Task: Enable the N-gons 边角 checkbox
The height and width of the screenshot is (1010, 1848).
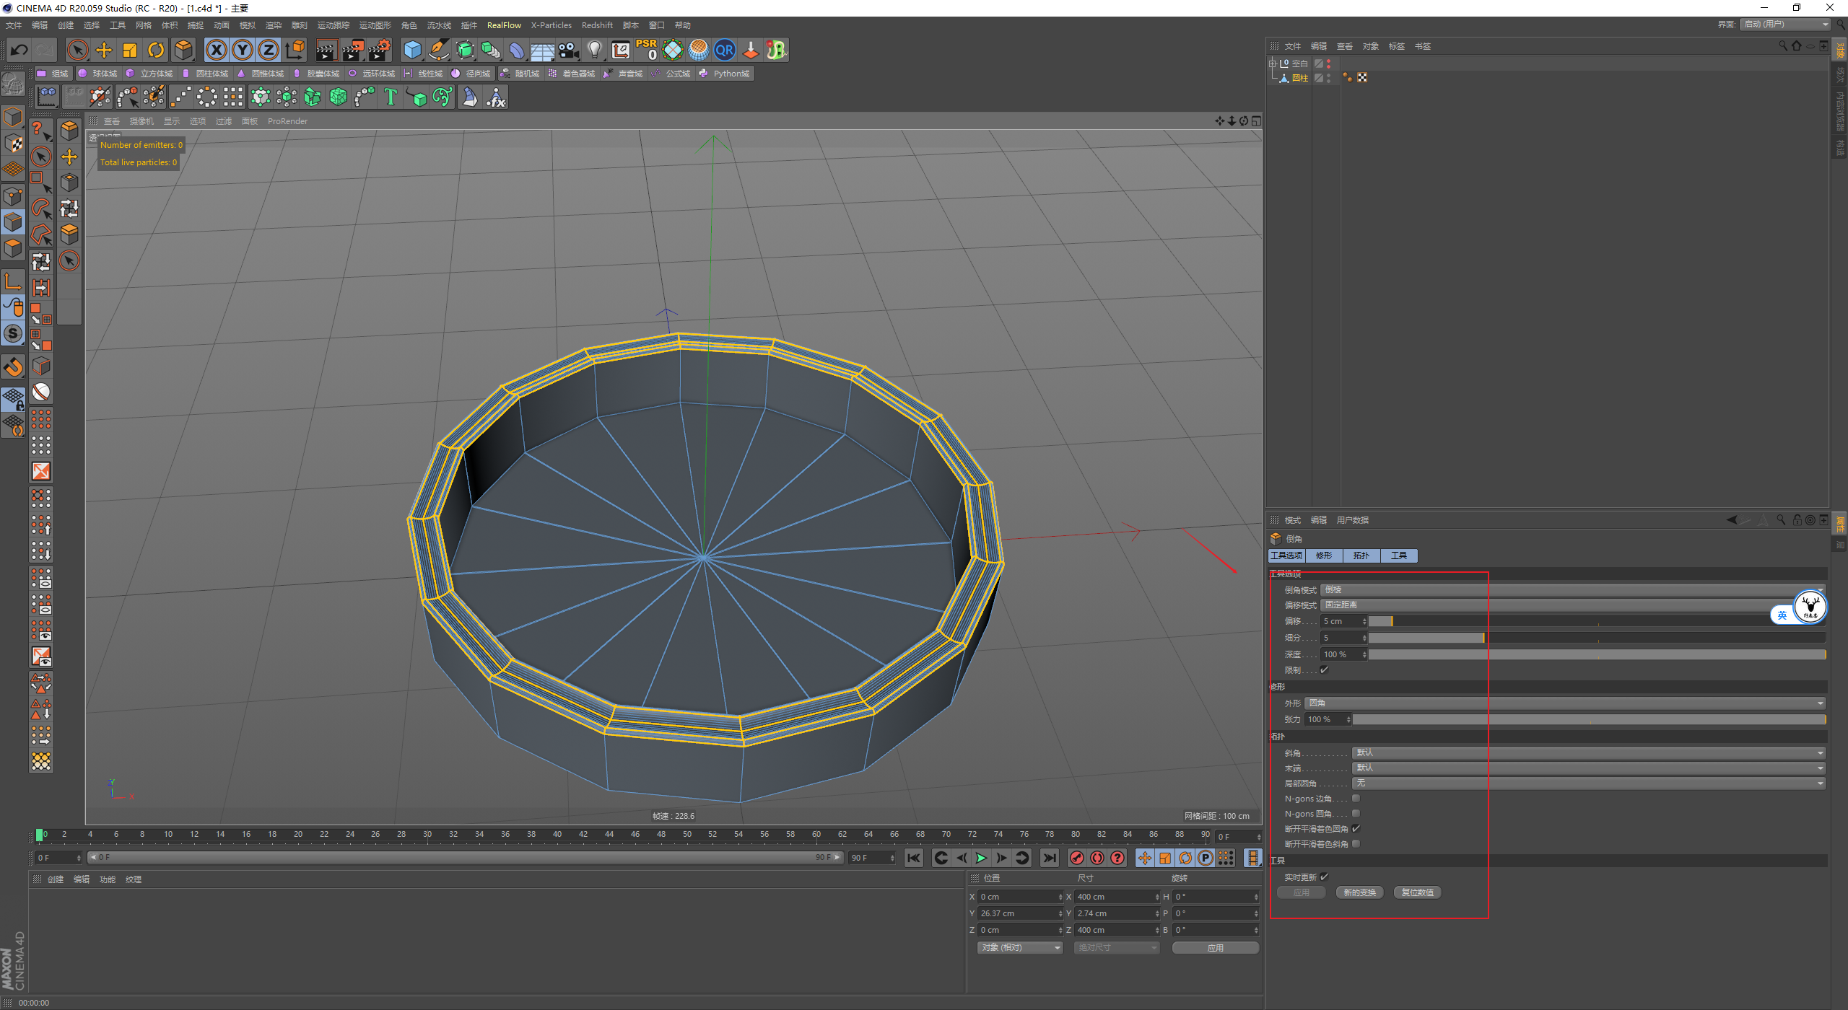Action: [x=1356, y=799]
